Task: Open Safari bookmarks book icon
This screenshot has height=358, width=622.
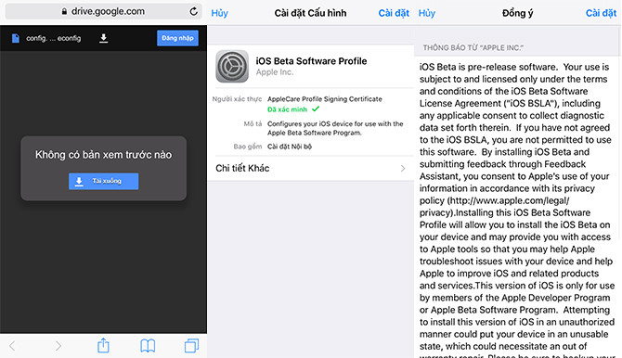Action: (x=148, y=346)
